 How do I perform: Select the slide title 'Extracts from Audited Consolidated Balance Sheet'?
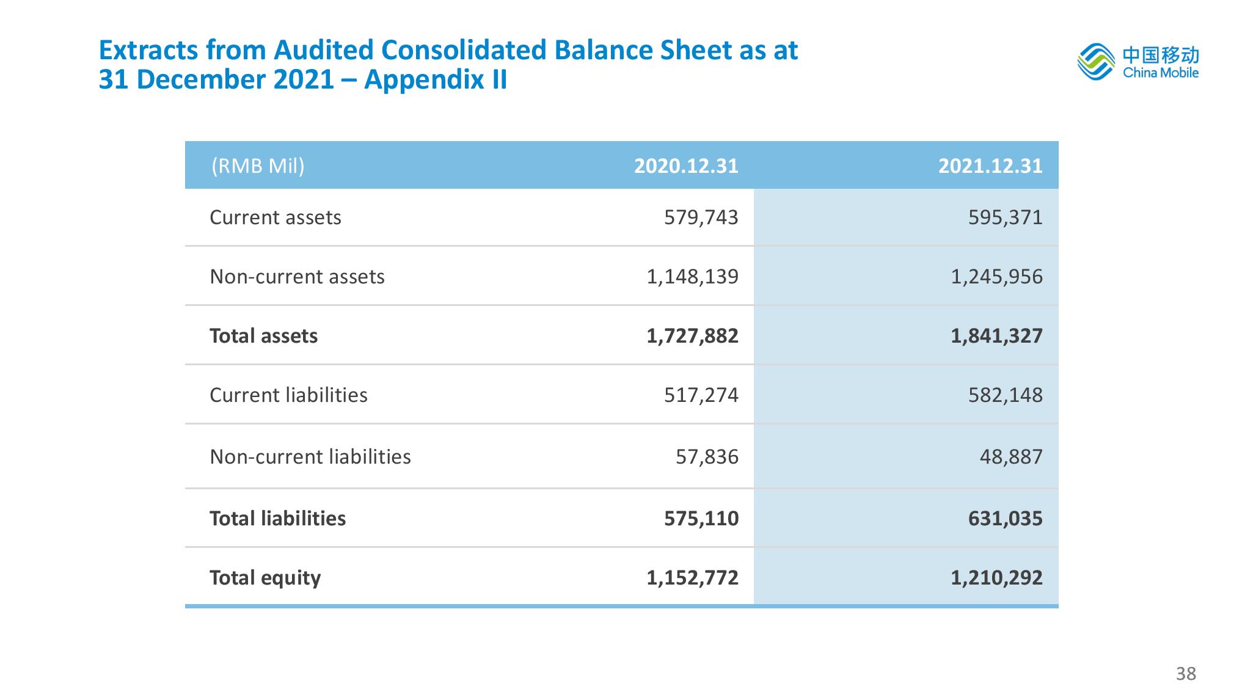(448, 65)
